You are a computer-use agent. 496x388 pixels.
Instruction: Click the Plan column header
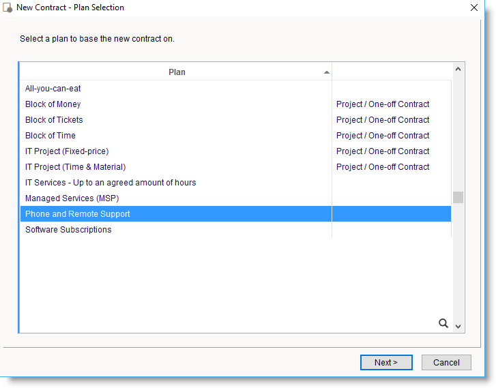(x=176, y=72)
